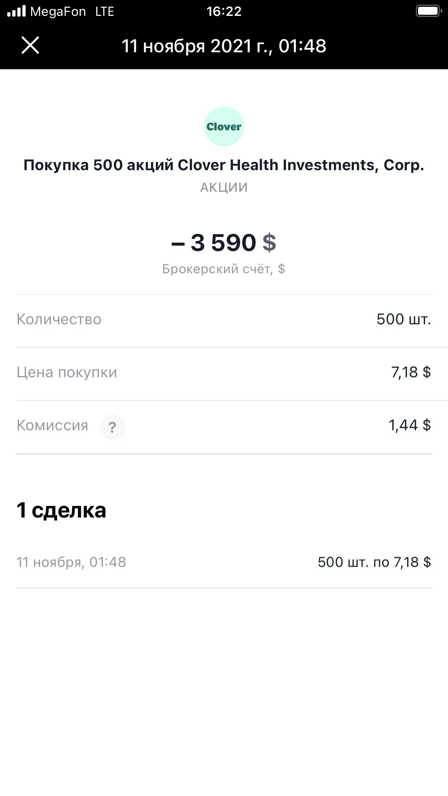Viewport: 448px width, 796px height.
Task: Tap the −3 590 $ total amount
Action: (224, 242)
